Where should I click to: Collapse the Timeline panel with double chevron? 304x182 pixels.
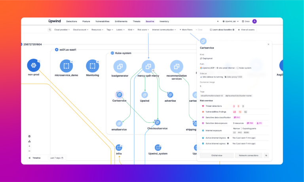(x=30, y=158)
